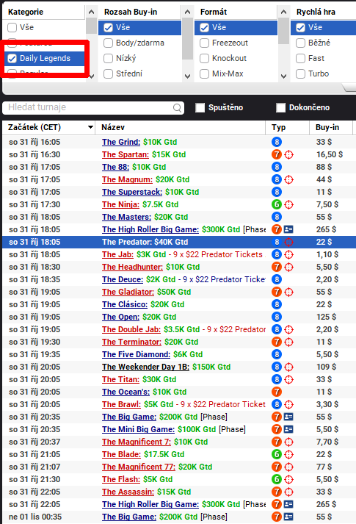Click the orange 7-max badge on The Ocean's row
The image size is (356, 524).
pyautogui.click(x=276, y=392)
